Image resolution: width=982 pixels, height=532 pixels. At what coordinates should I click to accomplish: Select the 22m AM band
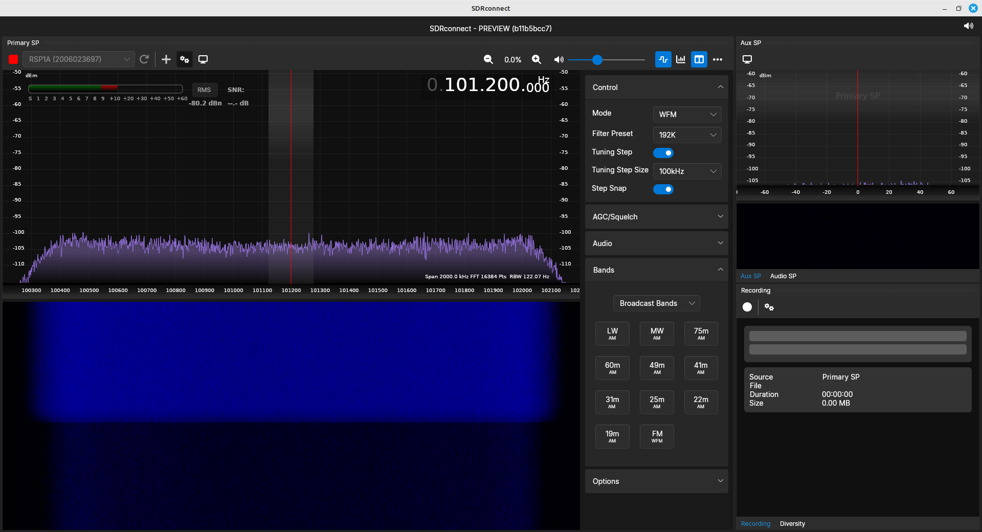click(701, 402)
